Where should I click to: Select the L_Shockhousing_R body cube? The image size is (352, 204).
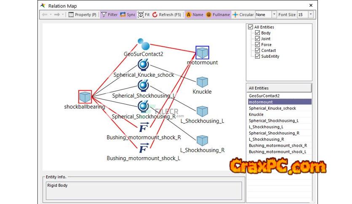(x=202, y=141)
